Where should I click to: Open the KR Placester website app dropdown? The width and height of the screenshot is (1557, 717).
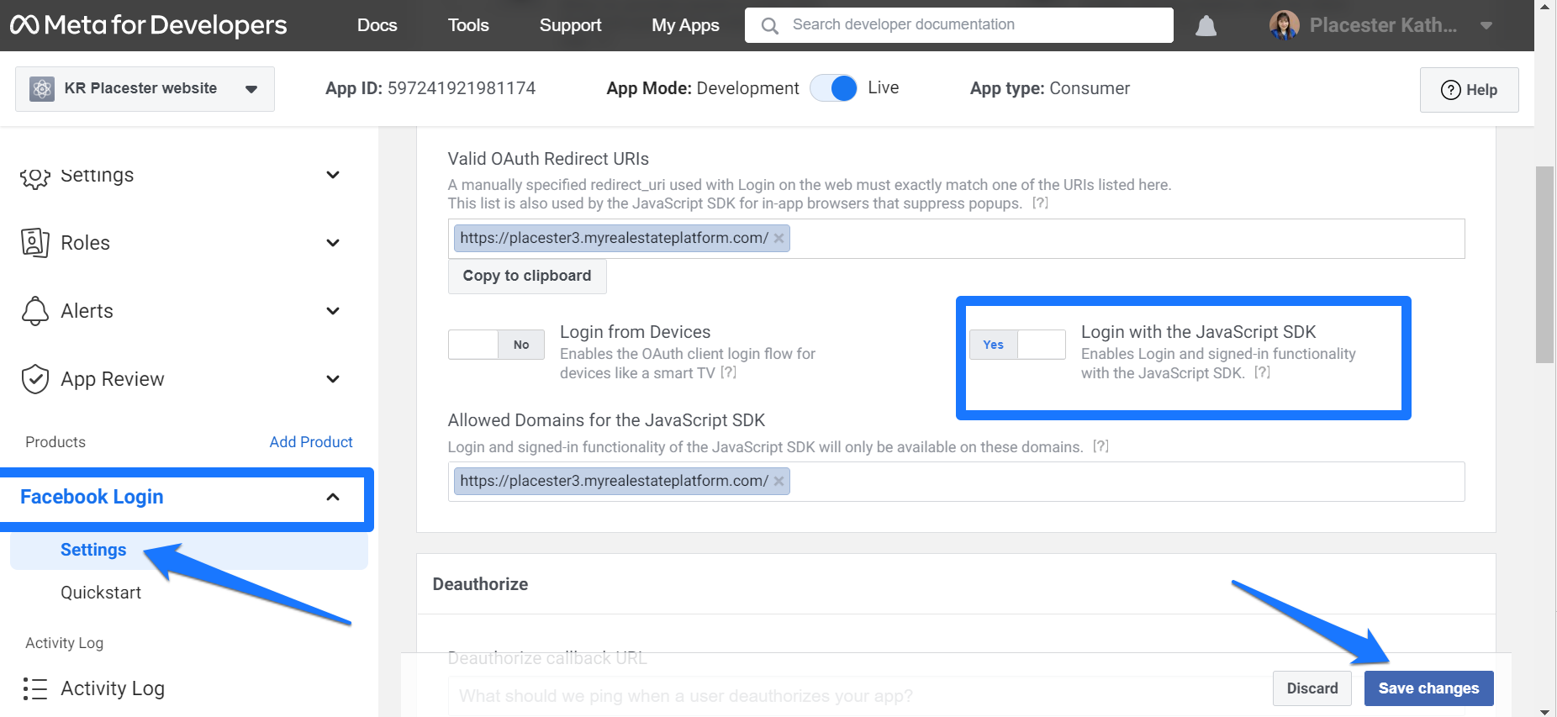click(145, 89)
